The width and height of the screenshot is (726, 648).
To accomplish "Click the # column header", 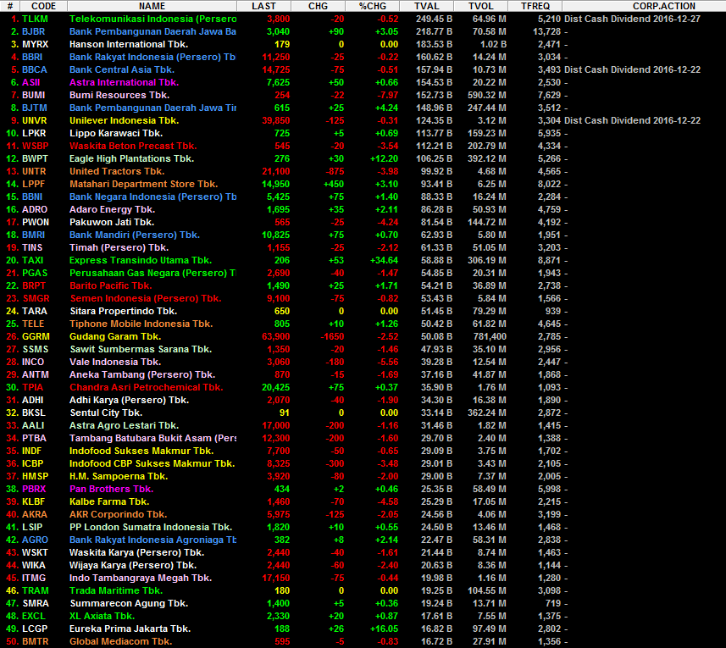I will (x=9, y=6).
